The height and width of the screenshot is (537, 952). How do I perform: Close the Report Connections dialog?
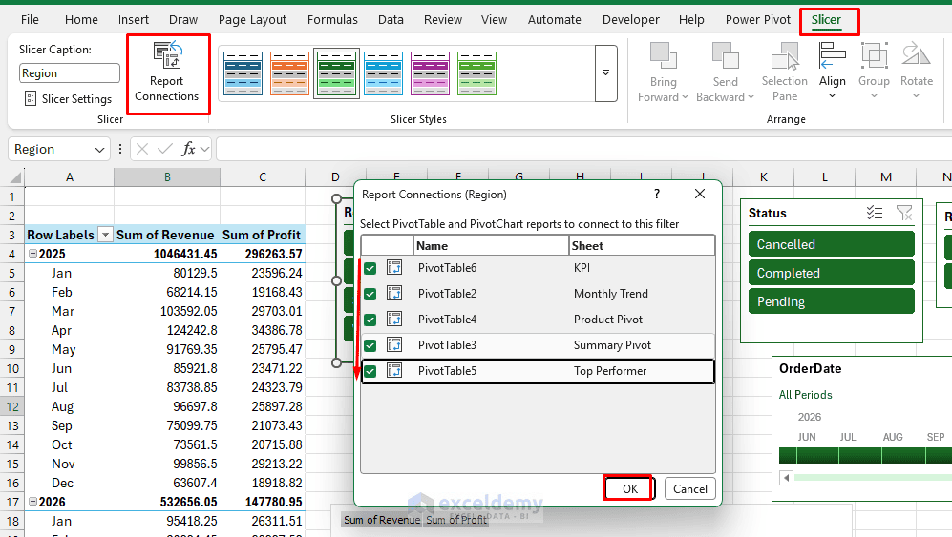tap(699, 194)
